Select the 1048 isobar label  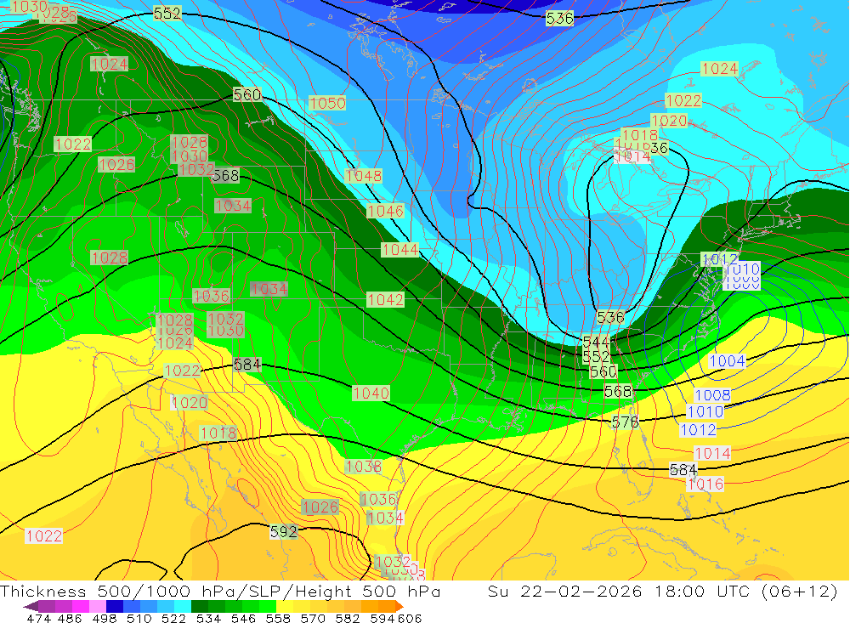(363, 176)
